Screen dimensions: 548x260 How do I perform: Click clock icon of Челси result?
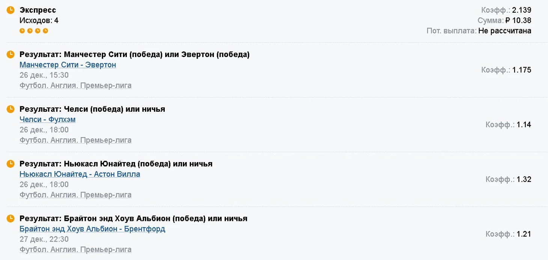click(11, 109)
